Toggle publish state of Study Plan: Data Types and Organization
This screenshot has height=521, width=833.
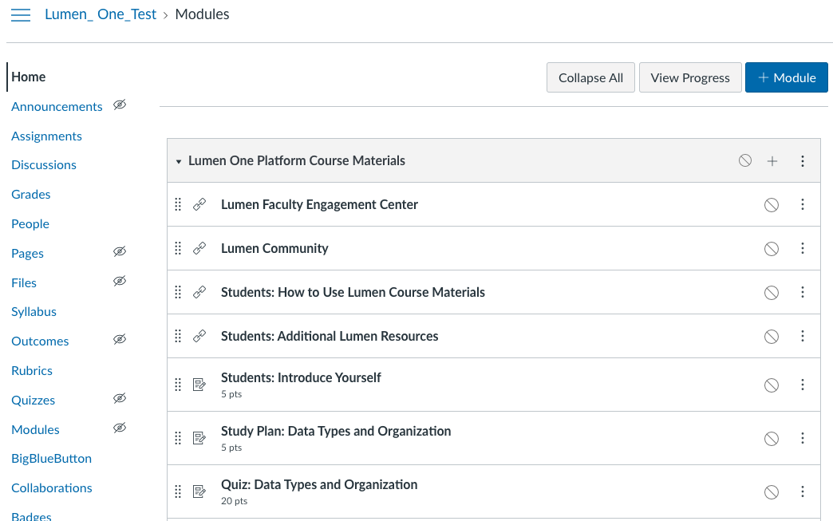[x=772, y=438]
